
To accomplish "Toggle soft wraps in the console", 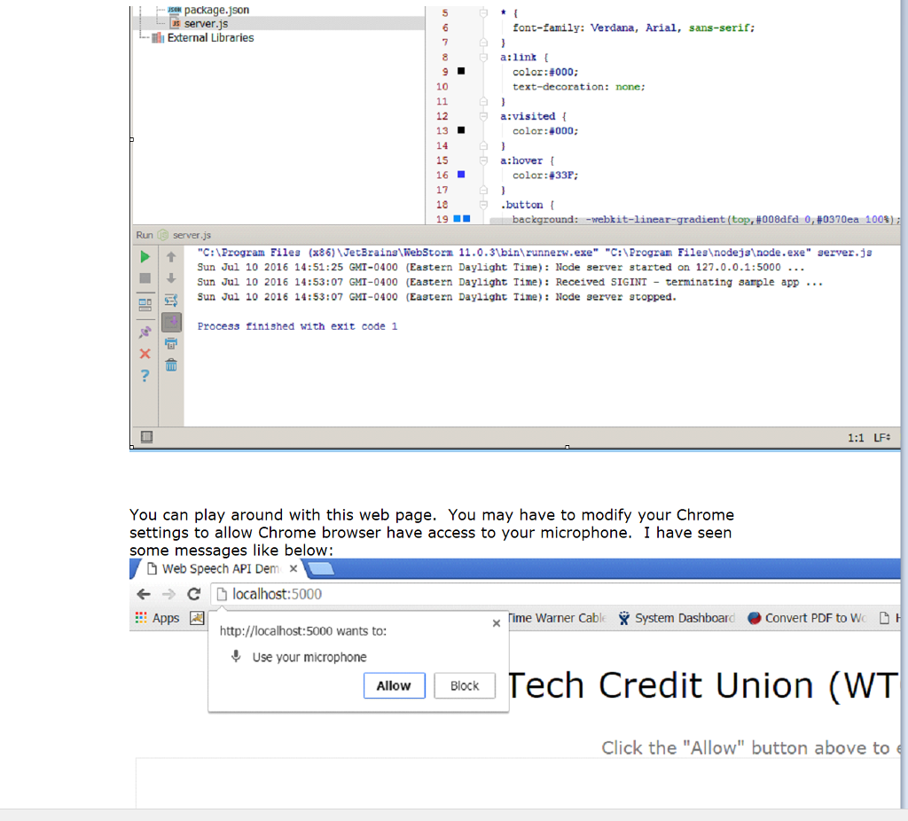I will [x=170, y=300].
